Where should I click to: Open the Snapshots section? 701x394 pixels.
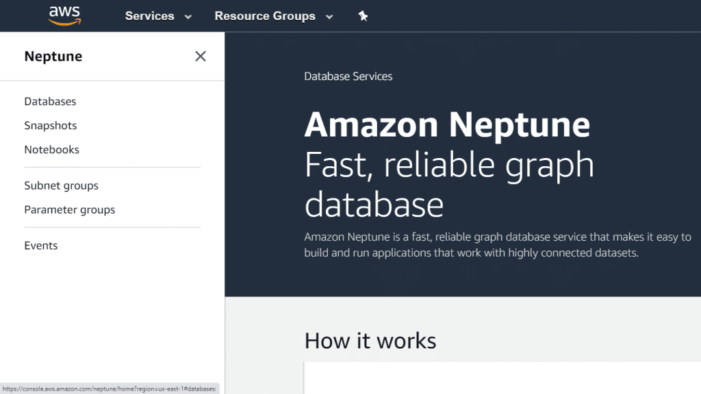coord(50,125)
